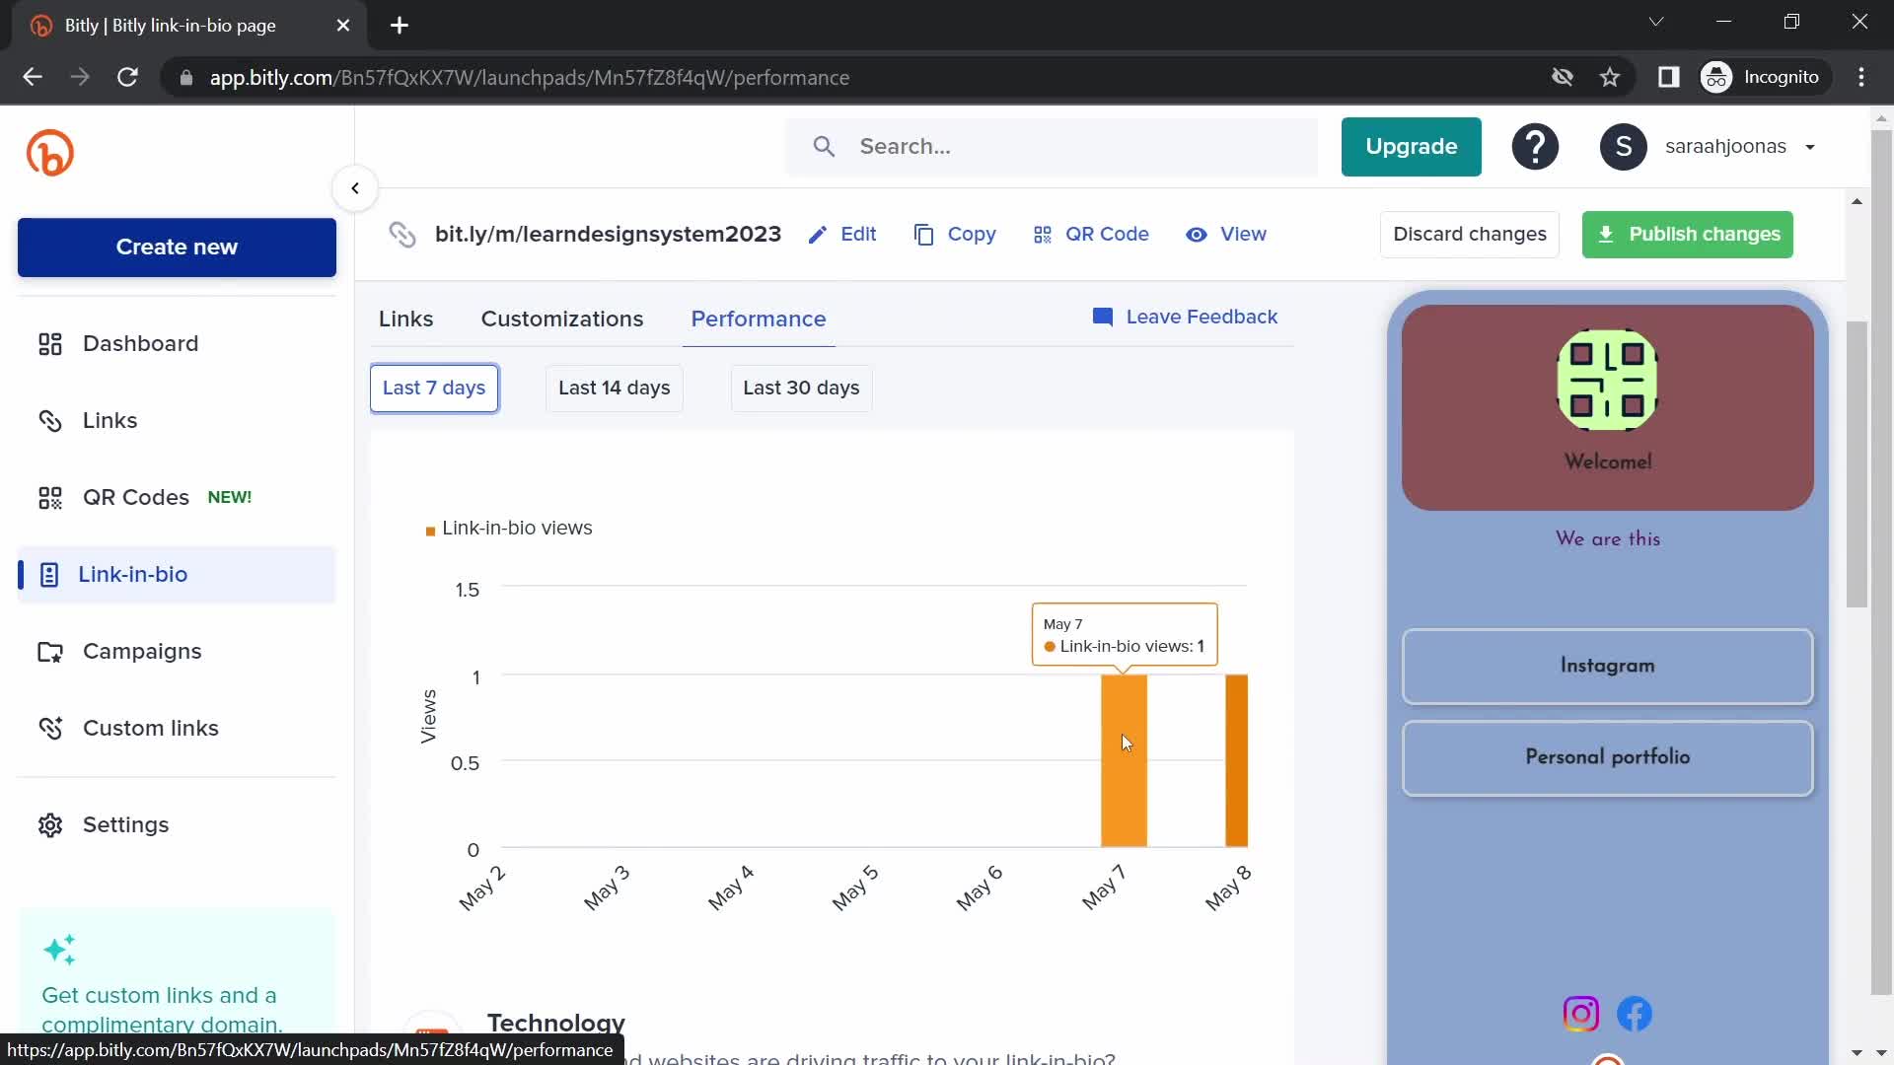Click the Bitly orange logo icon
This screenshot has height=1065, width=1894.
(x=50, y=154)
